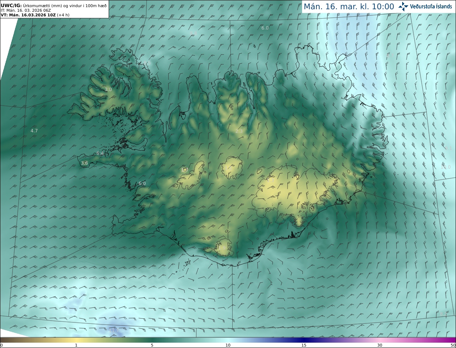Click the Veðurstofa Íslands name text

(431, 6)
